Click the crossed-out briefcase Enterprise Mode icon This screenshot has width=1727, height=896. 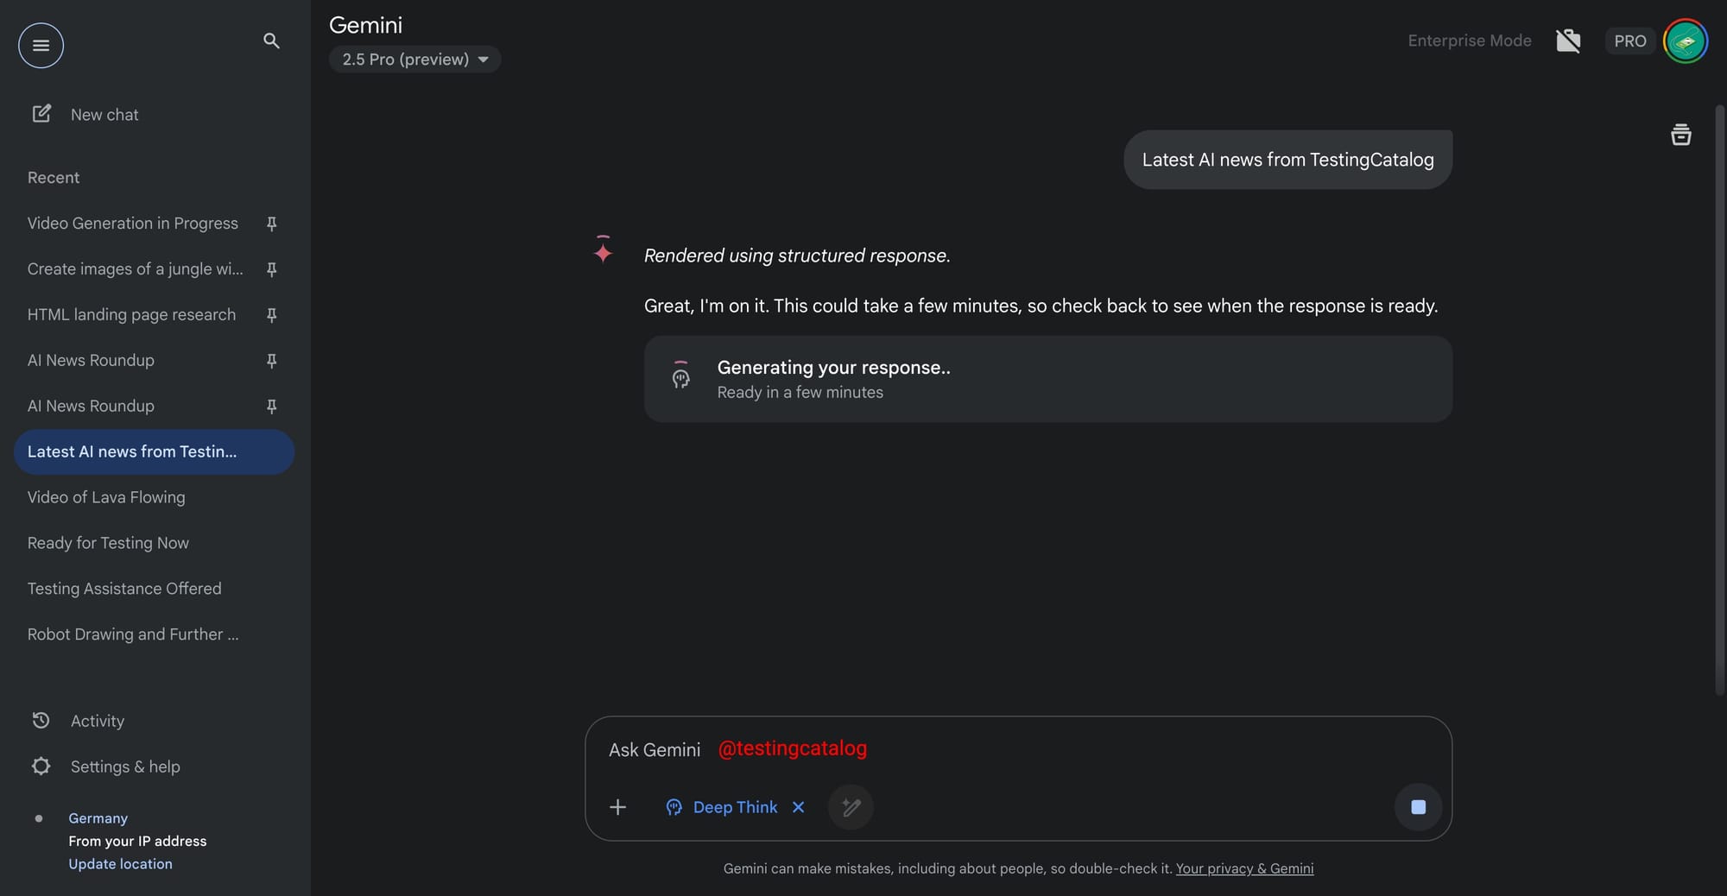point(1567,41)
